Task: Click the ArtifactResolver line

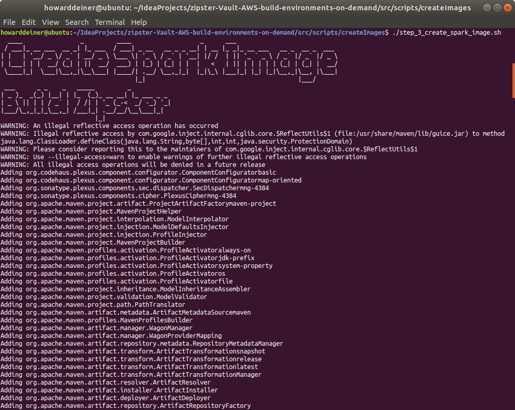Action: coord(105,383)
